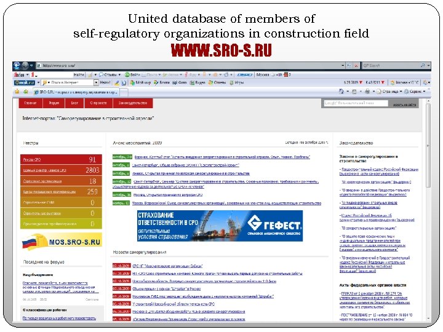Click the search on site button
This screenshot has height=332, width=443.
click(x=404, y=105)
